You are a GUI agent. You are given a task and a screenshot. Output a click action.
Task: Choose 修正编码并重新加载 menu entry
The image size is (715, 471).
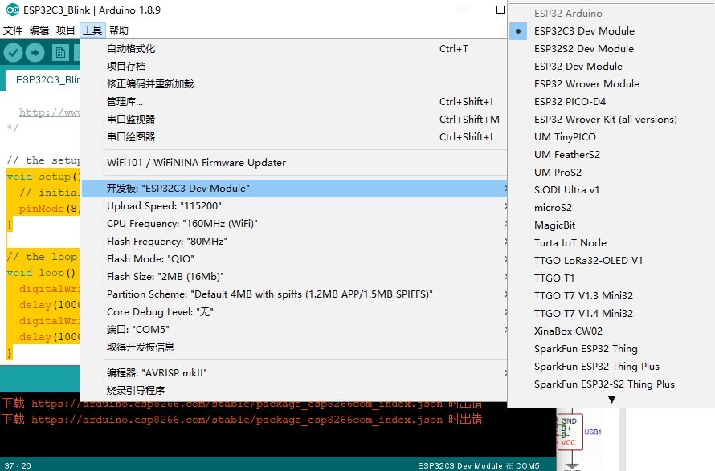(294, 84)
